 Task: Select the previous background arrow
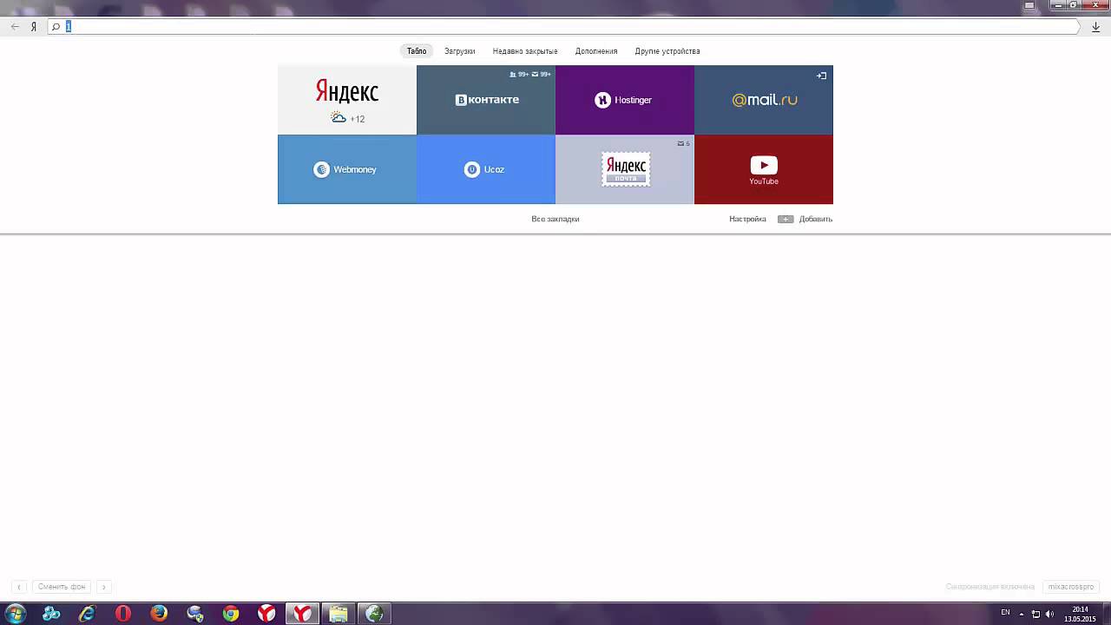19,587
